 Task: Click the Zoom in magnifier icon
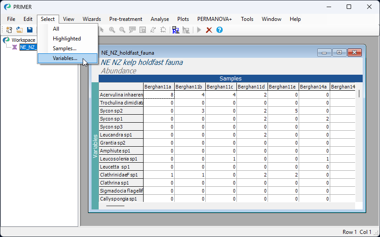112,30
